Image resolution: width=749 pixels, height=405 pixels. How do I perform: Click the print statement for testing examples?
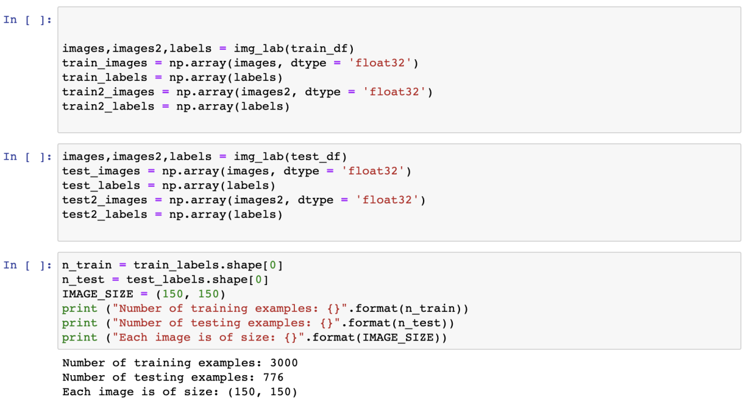[258, 323]
